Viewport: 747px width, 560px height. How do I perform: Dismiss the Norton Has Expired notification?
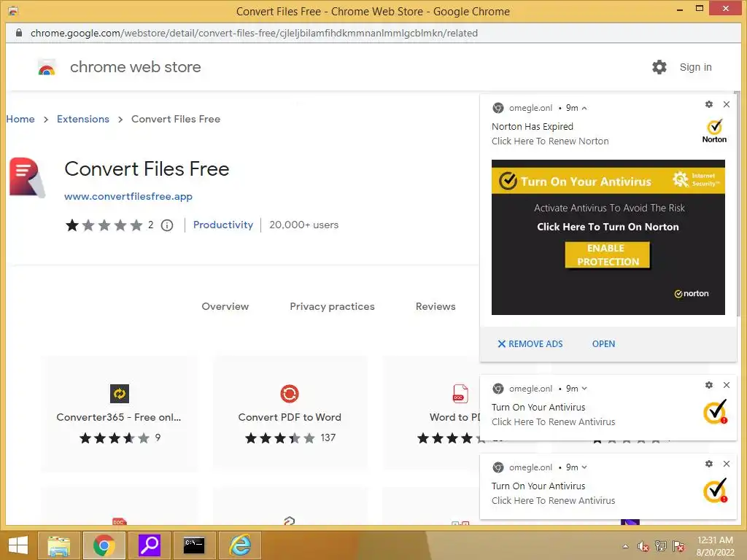[x=727, y=104]
